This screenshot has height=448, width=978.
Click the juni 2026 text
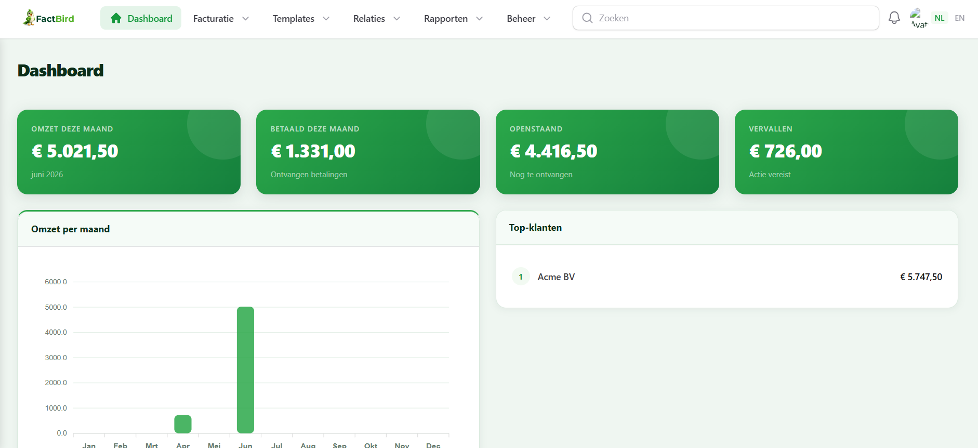tap(47, 175)
